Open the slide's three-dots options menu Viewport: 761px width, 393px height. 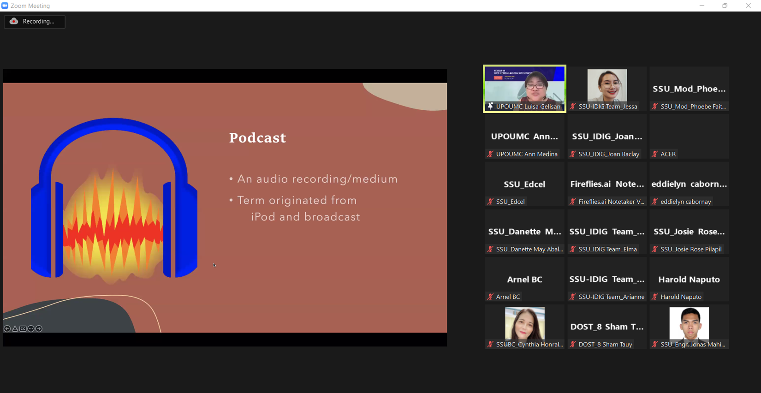click(x=31, y=329)
